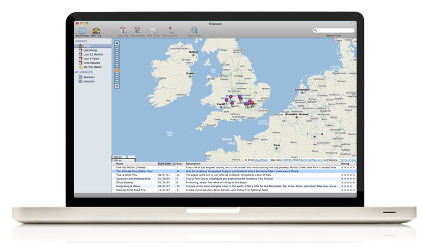Show Unscheduled trips

[x=93, y=63]
